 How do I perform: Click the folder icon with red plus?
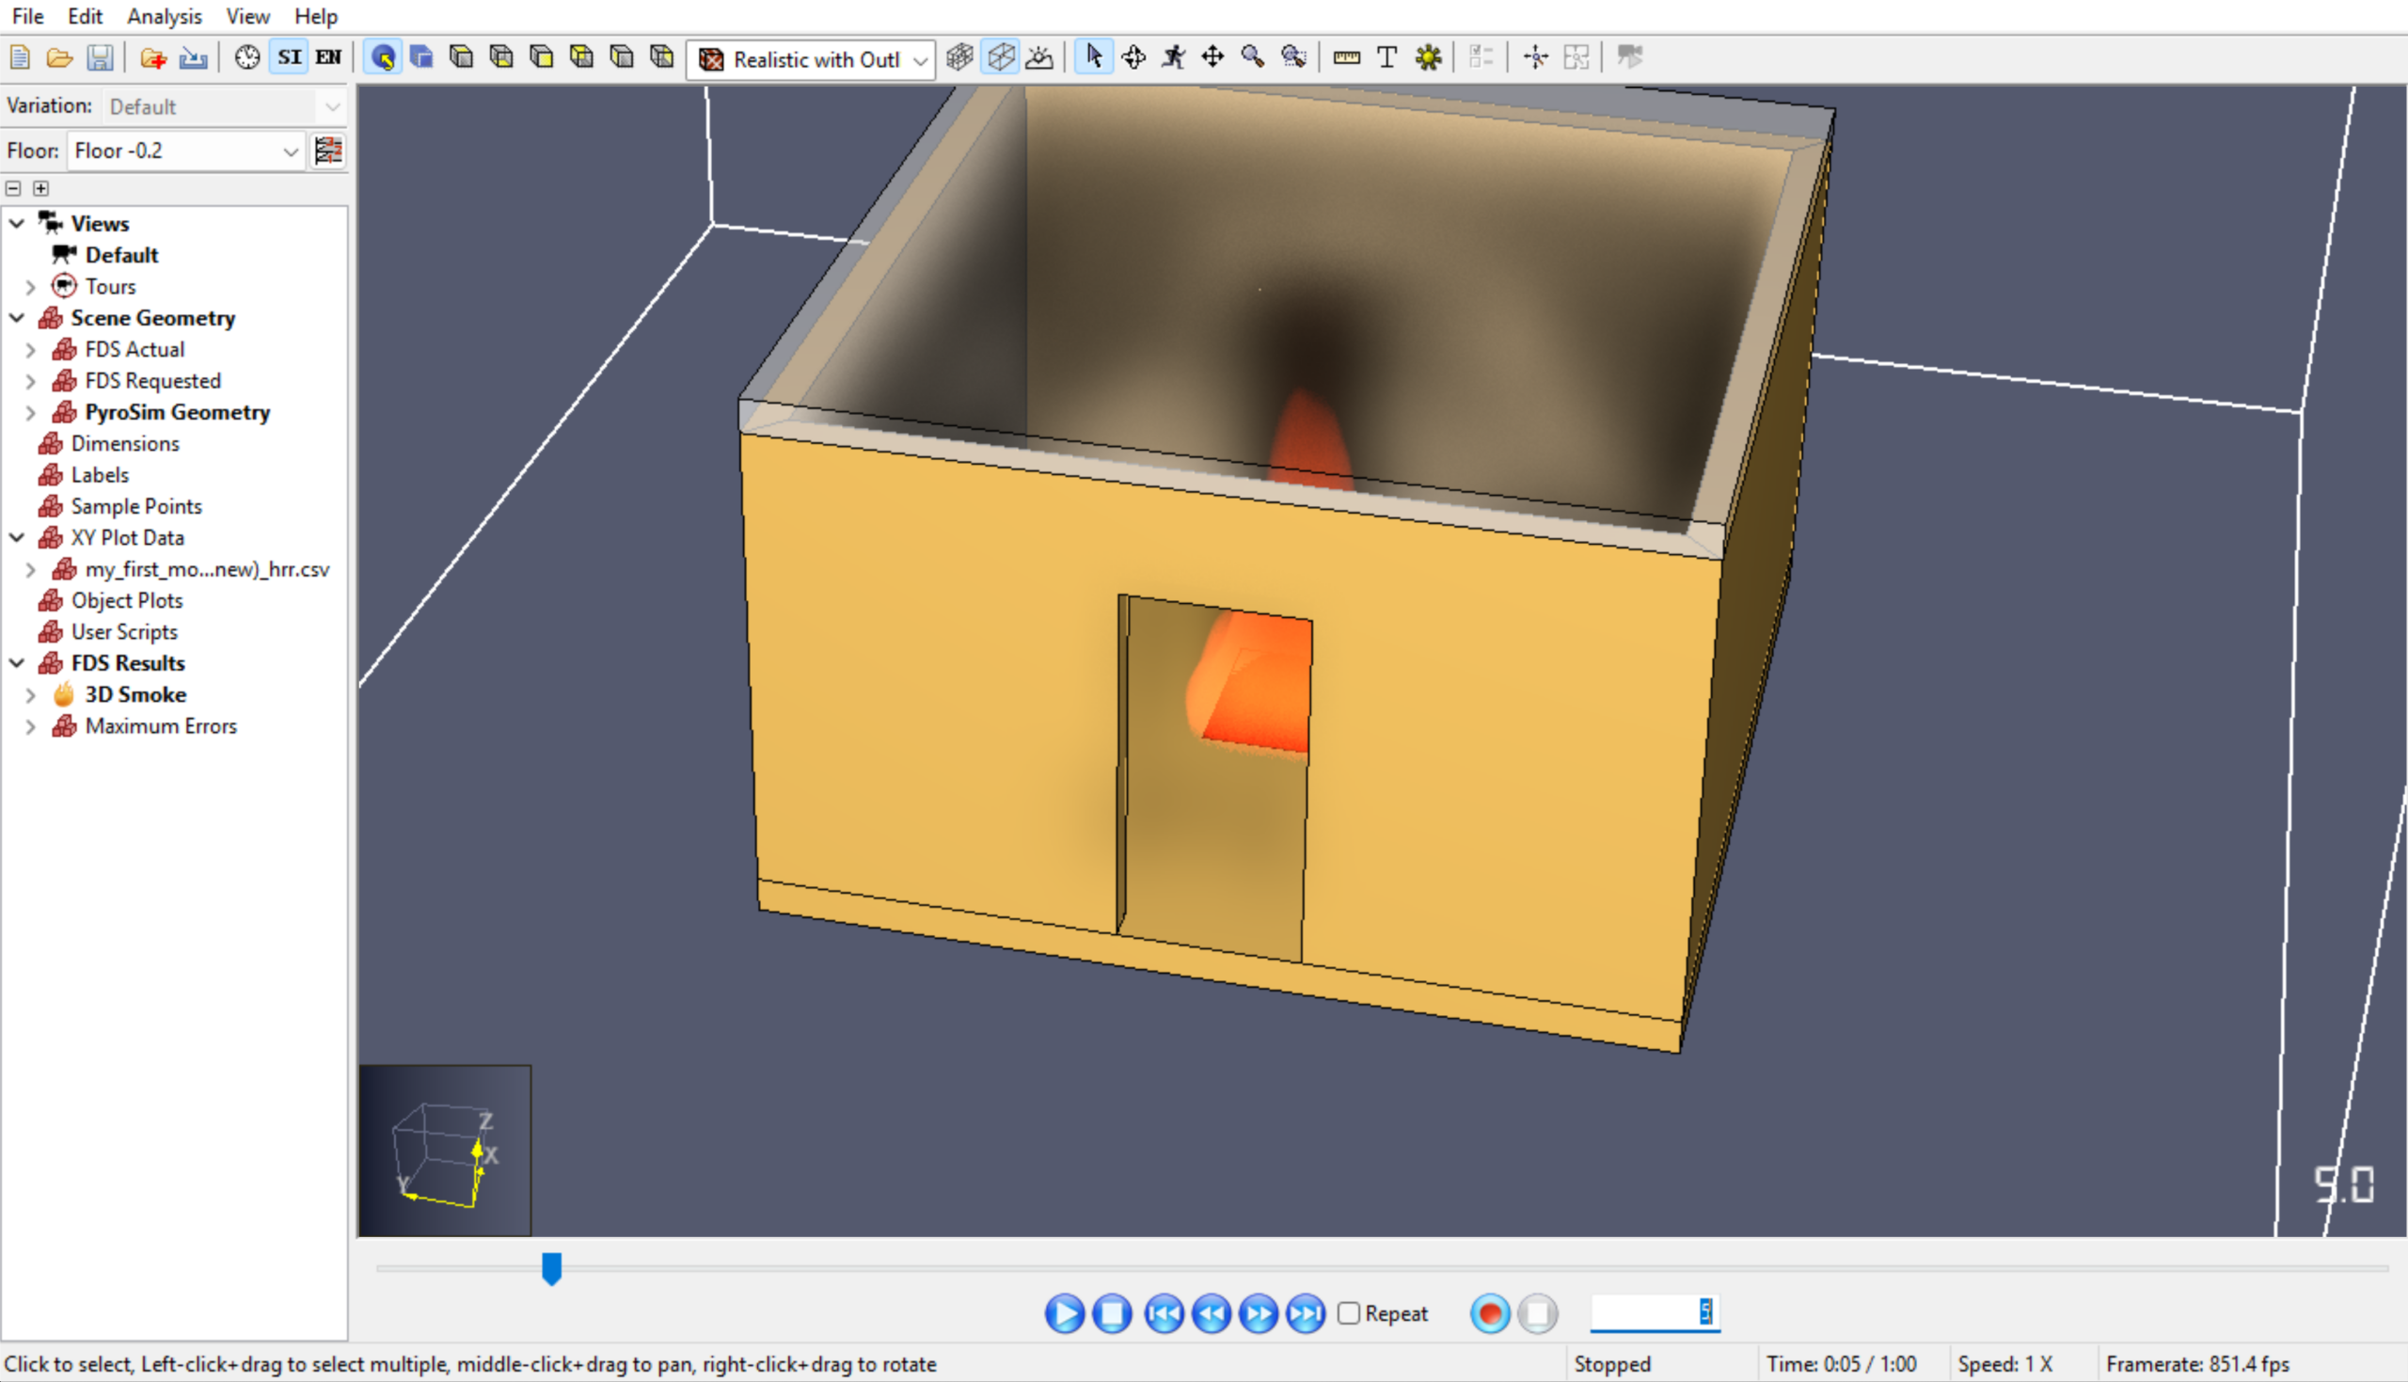point(152,58)
